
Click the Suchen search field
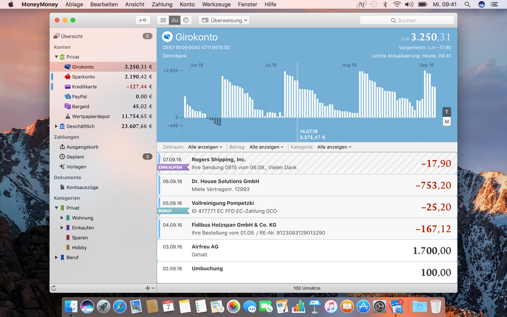click(x=407, y=20)
